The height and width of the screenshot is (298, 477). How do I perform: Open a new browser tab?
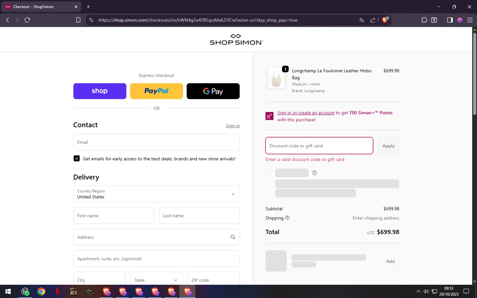(x=88, y=7)
